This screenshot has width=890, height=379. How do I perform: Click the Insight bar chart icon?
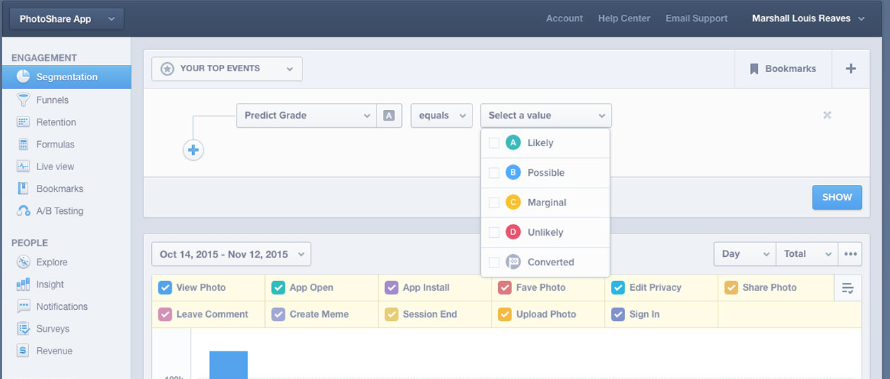point(23,284)
